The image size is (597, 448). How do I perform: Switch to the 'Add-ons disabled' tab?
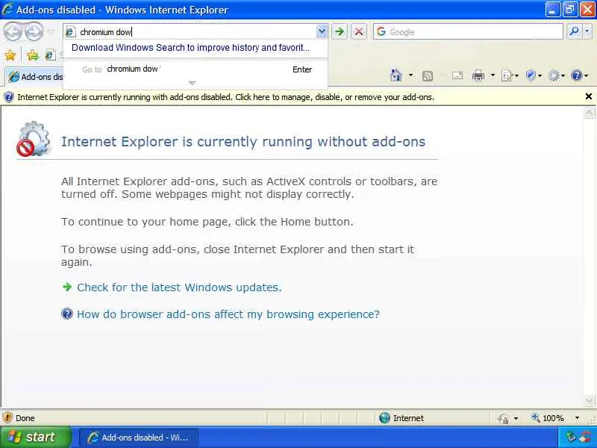(35, 77)
